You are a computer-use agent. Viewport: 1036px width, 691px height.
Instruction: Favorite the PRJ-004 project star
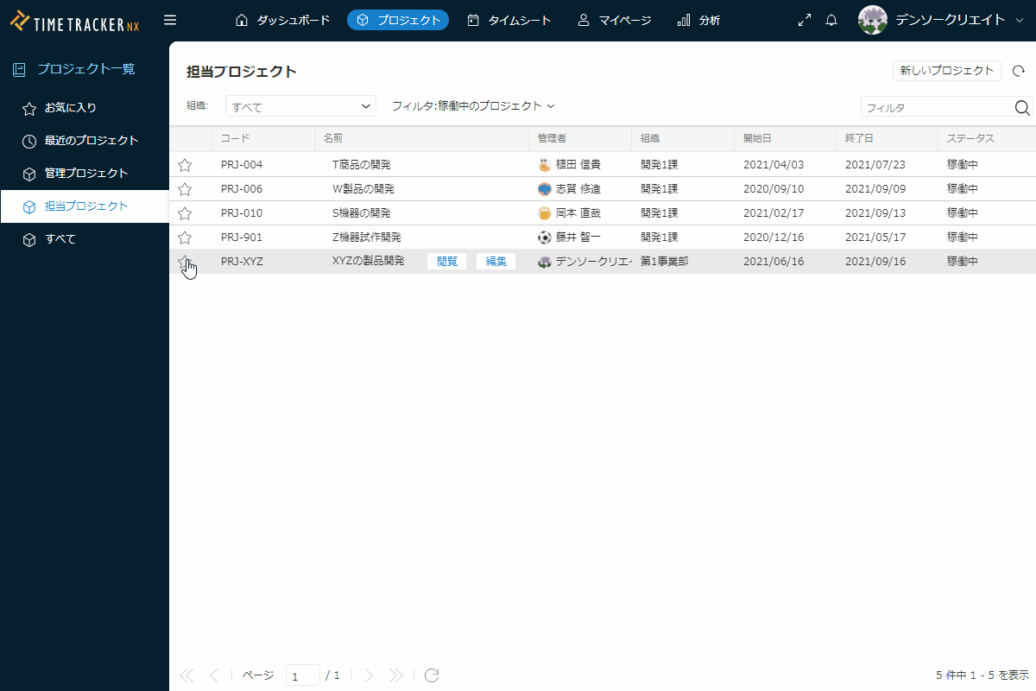[185, 165]
